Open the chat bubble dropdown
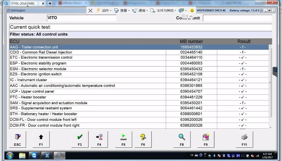The image size is (282, 161). click(x=182, y=11)
